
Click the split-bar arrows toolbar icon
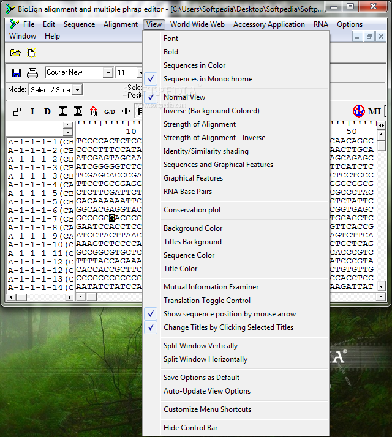tap(126, 111)
